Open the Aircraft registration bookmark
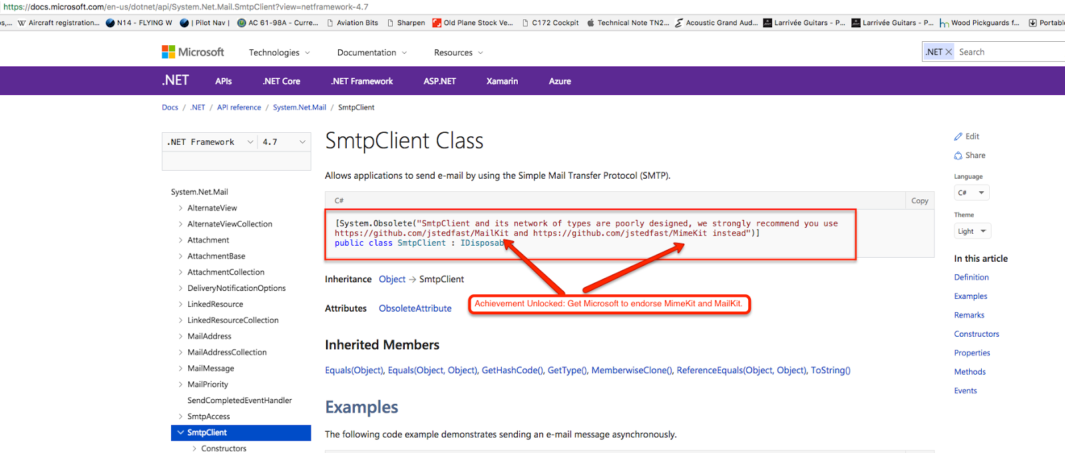1065x453 pixels. click(59, 23)
